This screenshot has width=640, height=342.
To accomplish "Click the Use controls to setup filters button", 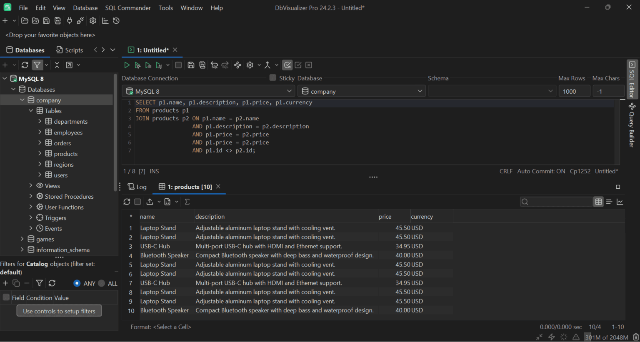I will (x=59, y=310).
